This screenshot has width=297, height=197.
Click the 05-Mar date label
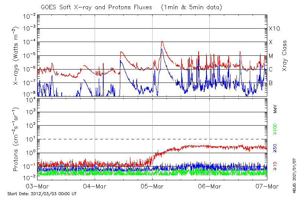click(152, 186)
